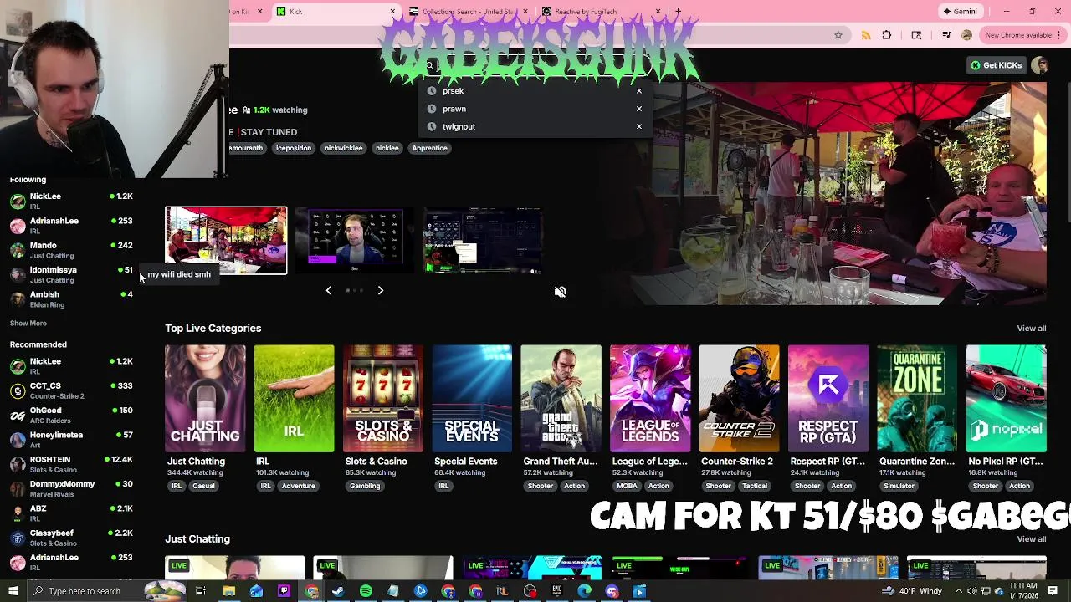Open OhGood recommended channel
Image resolution: width=1071 pixels, height=602 pixels.
point(71,415)
